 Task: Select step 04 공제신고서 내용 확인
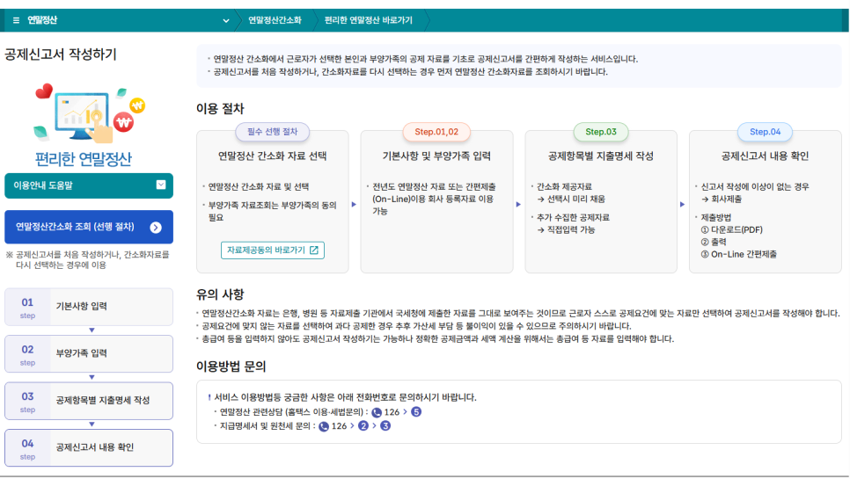click(x=89, y=448)
